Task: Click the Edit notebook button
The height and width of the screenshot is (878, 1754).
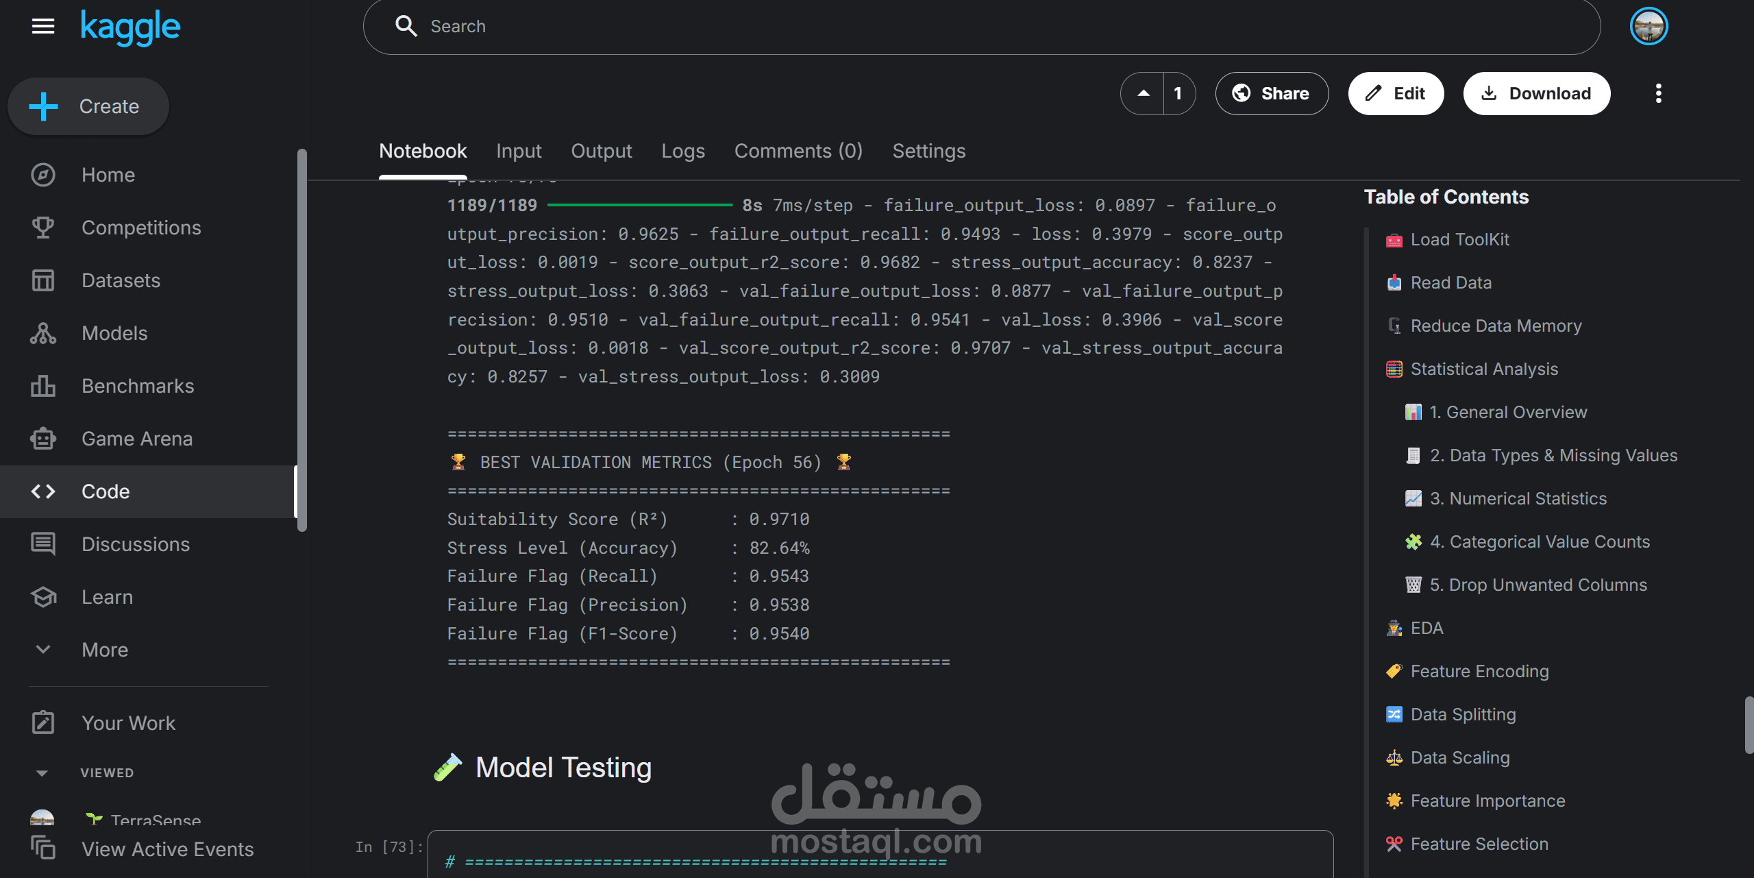Action: click(x=1396, y=93)
